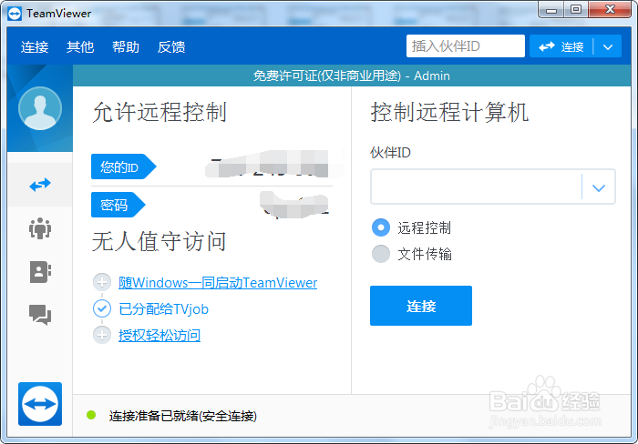This screenshot has width=638, height=444.
Task: Click plus icon beside 随Windows一同启动TeamViewer
Action: (x=102, y=282)
